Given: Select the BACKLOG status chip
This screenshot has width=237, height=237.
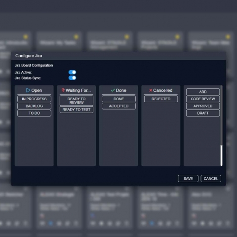Looking at the screenshot, I should [34, 106].
